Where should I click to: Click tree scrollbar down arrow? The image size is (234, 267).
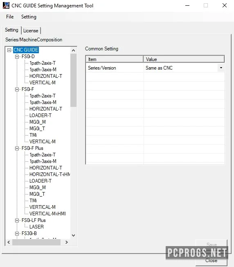(74, 235)
